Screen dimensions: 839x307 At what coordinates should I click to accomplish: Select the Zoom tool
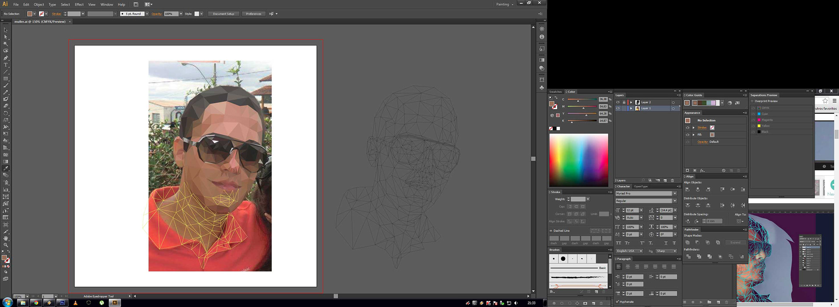pos(6,245)
